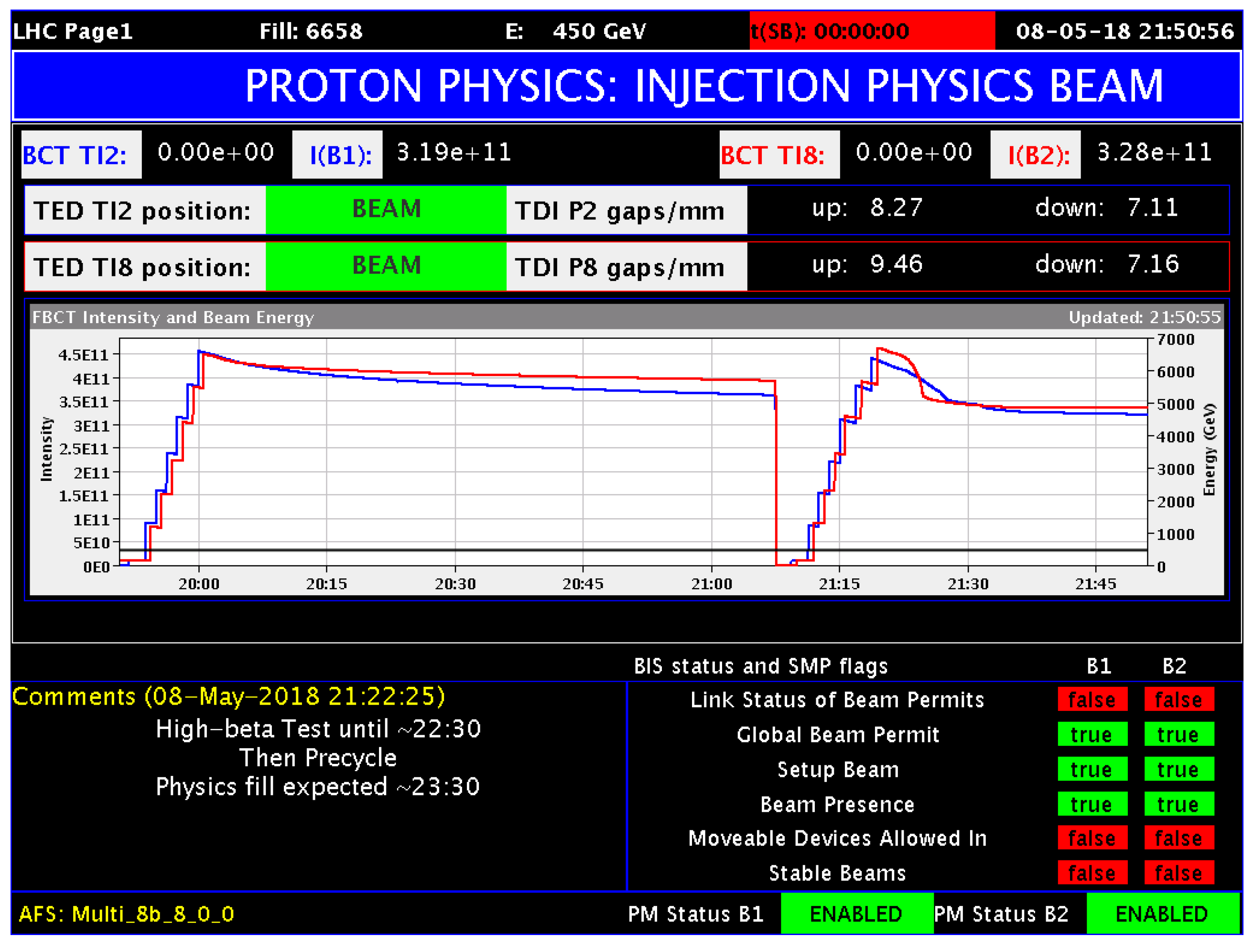Viewport: 1254px width, 947px height.
Task: Click B1 Stable Beams false indicator
Action: tap(1092, 873)
